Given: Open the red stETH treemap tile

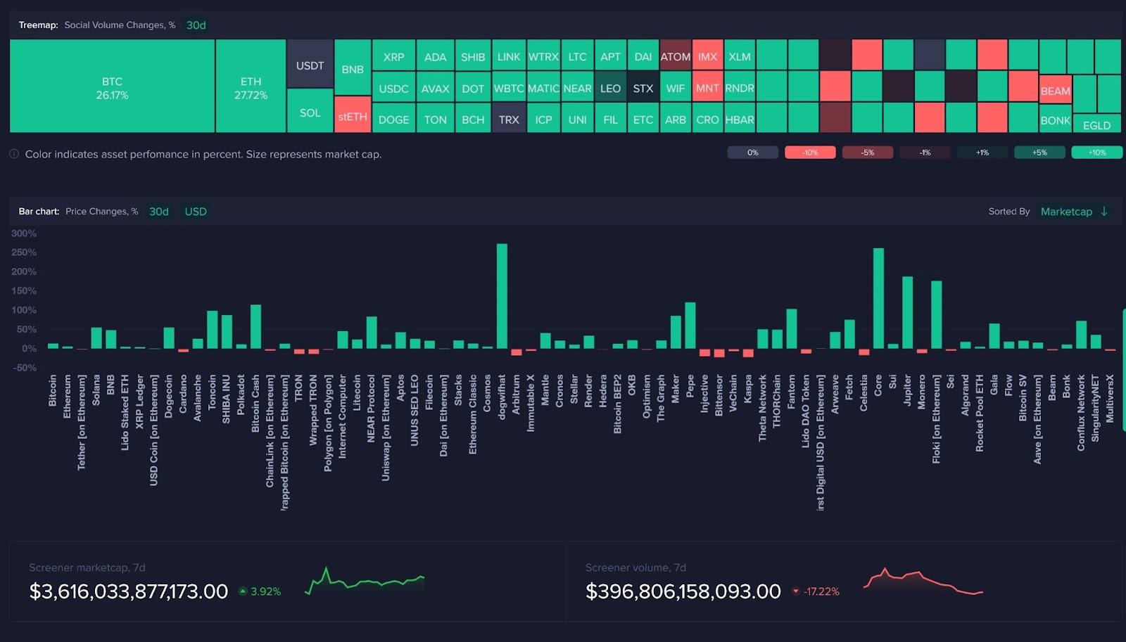Looking at the screenshot, I should tap(353, 115).
